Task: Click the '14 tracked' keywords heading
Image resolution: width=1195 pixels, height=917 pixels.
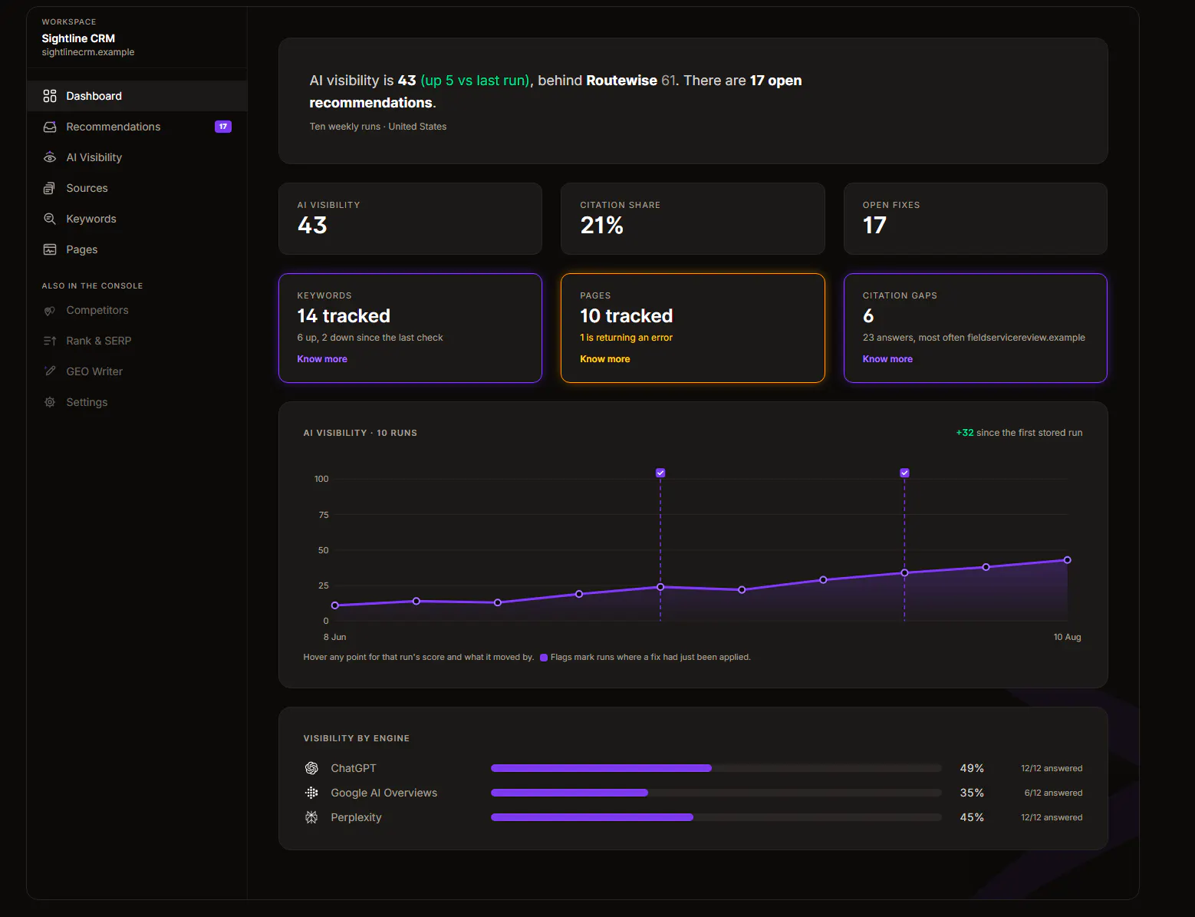Action: 344,316
